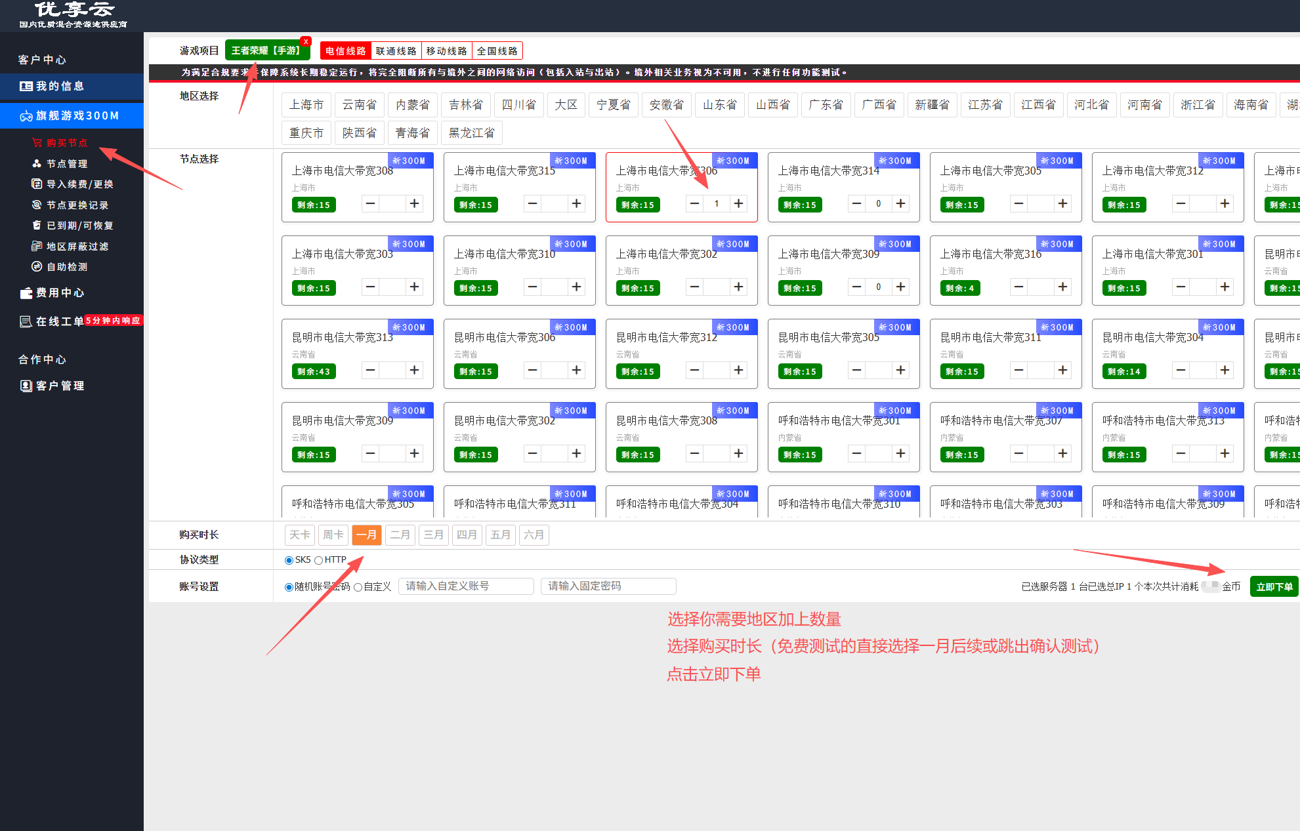Screen dimensions: 1300x831
Task: Open the 我的信息 sidebar item
Action: [x=72, y=86]
